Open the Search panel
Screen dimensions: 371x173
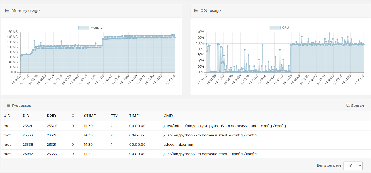pyautogui.click(x=355, y=106)
